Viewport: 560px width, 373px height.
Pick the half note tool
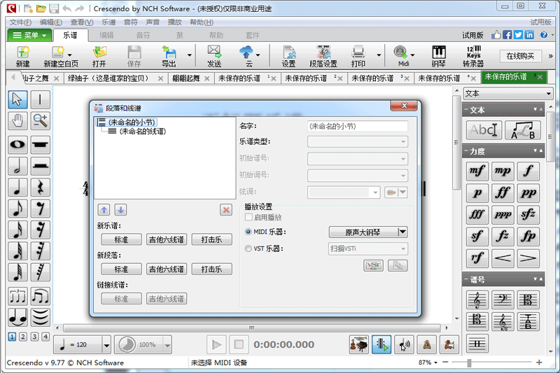(x=17, y=166)
